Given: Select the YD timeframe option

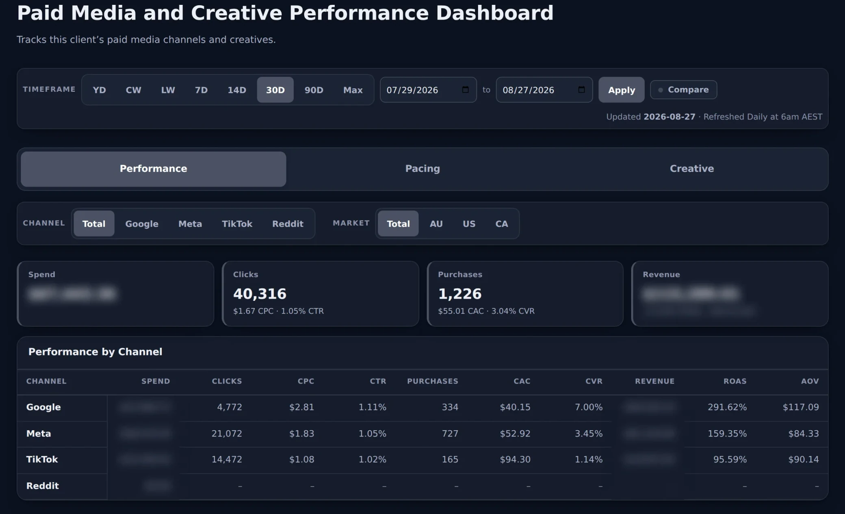Looking at the screenshot, I should [x=99, y=90].
